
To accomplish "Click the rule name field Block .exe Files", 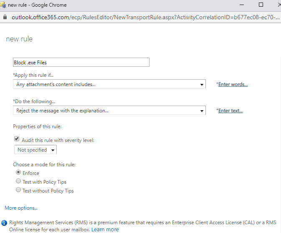I will coord(81,62).
